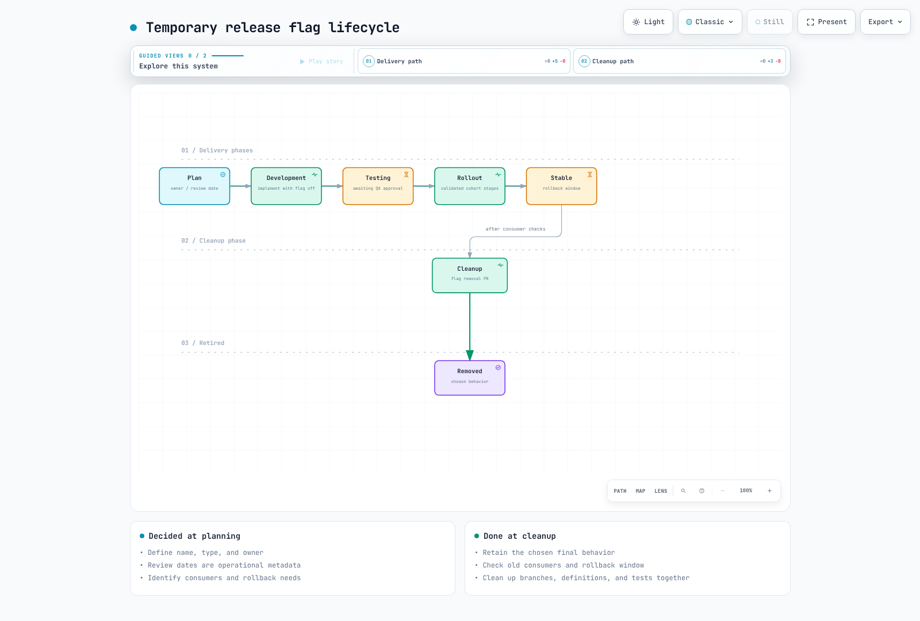This screenshot has height=621, width=920.
Task: Select the Cleanup path guided view
Action: click(x=680, y=61)
